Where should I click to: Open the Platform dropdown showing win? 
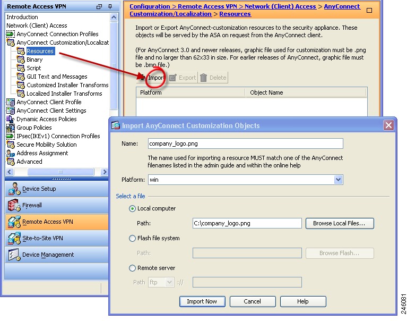338,180
